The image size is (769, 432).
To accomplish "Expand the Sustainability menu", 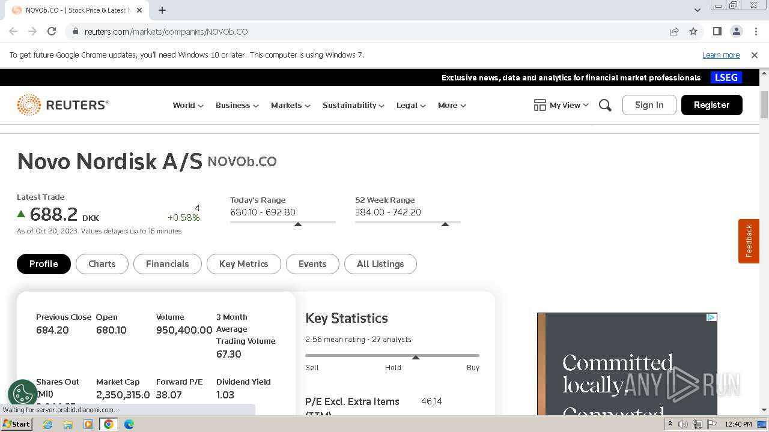I will point(353,105).
